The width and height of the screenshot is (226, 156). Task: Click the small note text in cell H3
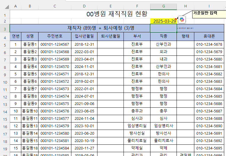coord(185,28)
